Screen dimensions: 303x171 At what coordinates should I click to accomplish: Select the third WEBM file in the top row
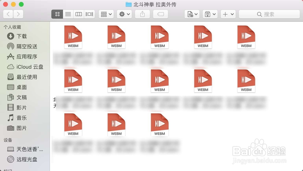pyautogui.click(x=160, y=37)
